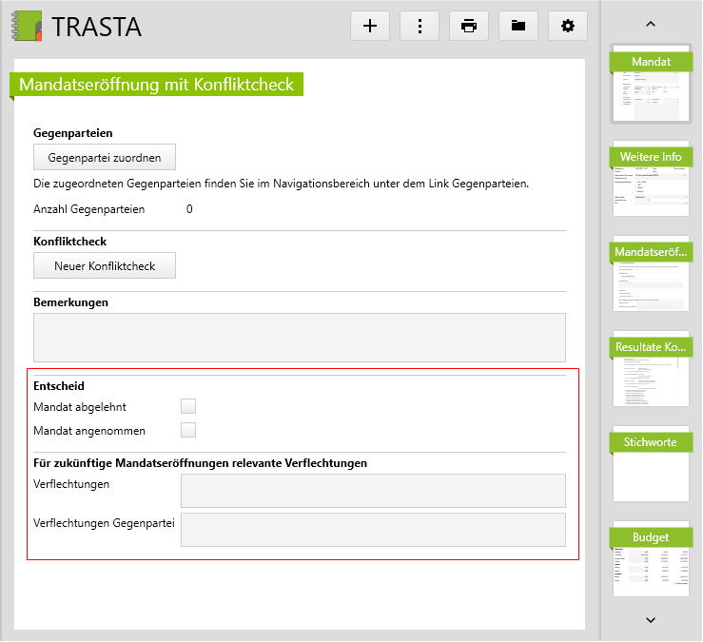This screenshot has width=703, height=642.
Task: Go to the Stichworte page
Action: [651, 464]
